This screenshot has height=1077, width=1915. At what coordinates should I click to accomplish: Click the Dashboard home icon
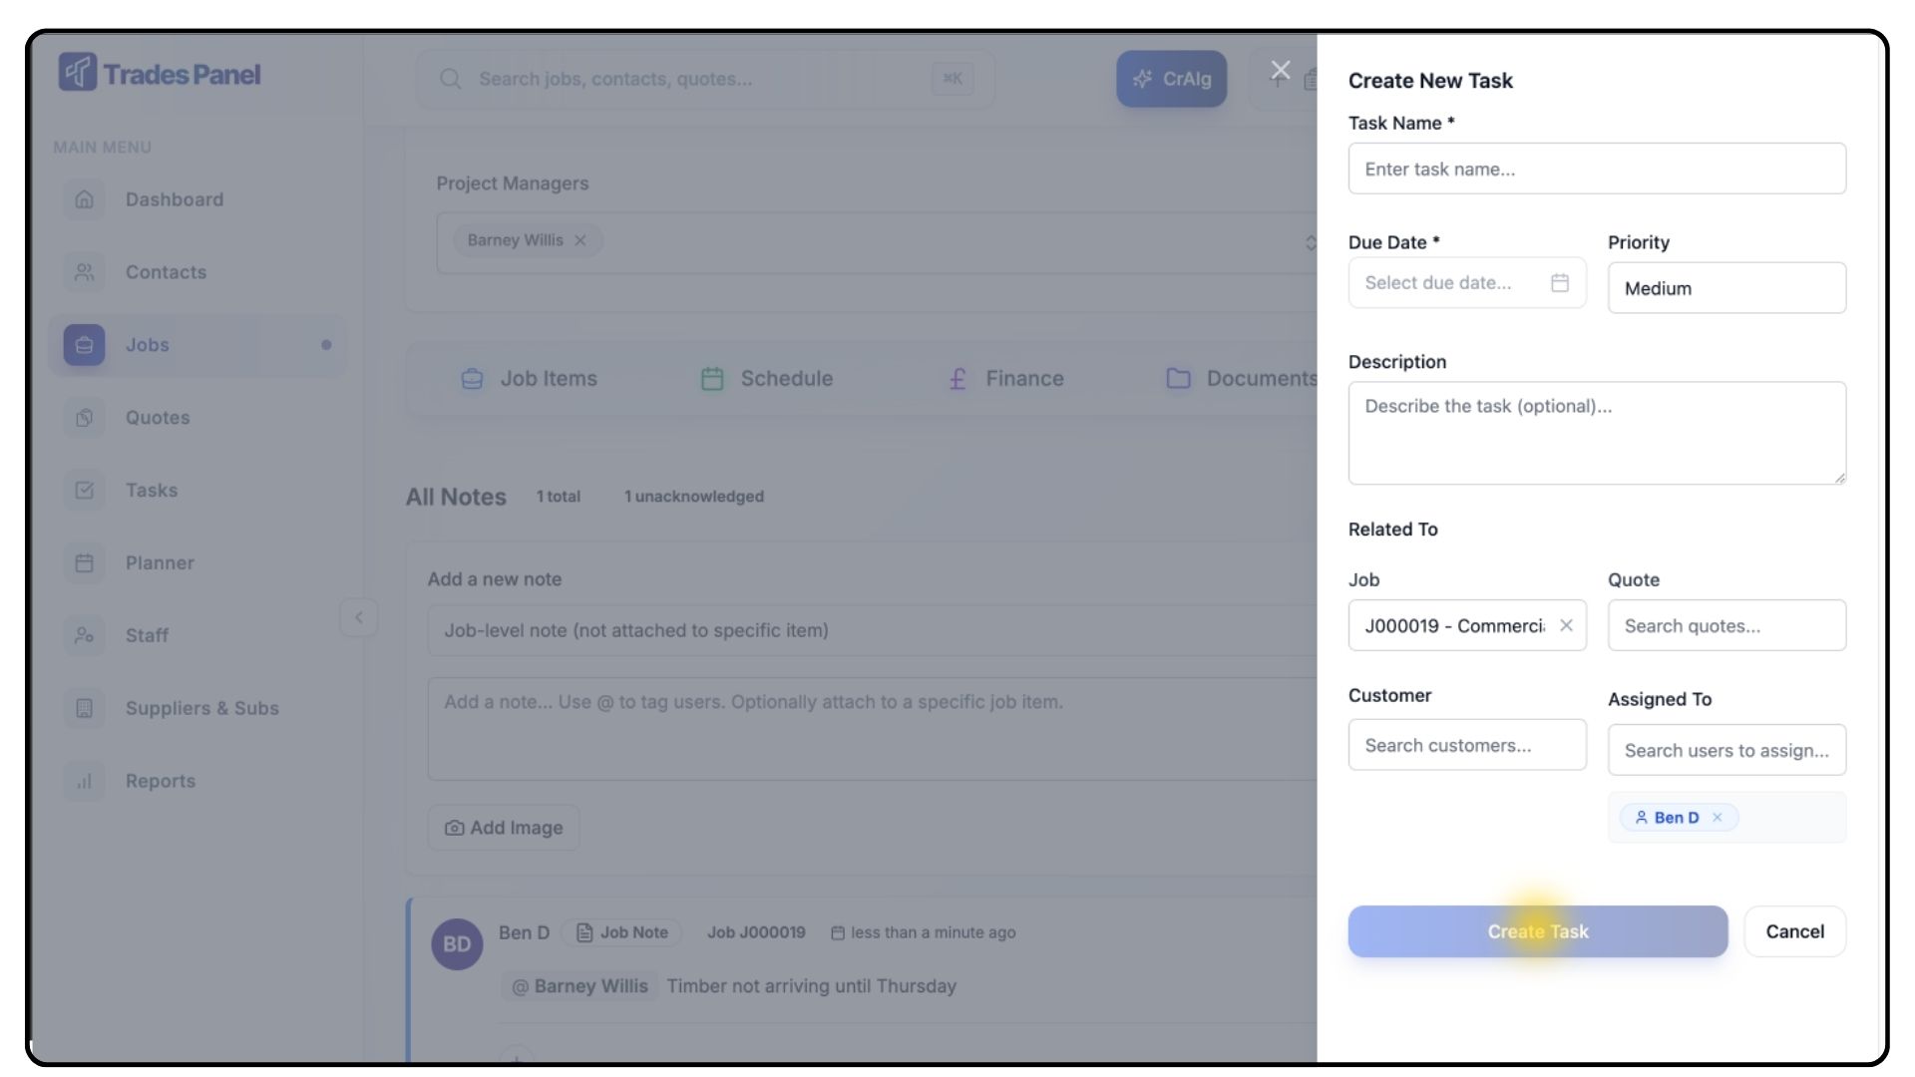[x=85, y=199]
